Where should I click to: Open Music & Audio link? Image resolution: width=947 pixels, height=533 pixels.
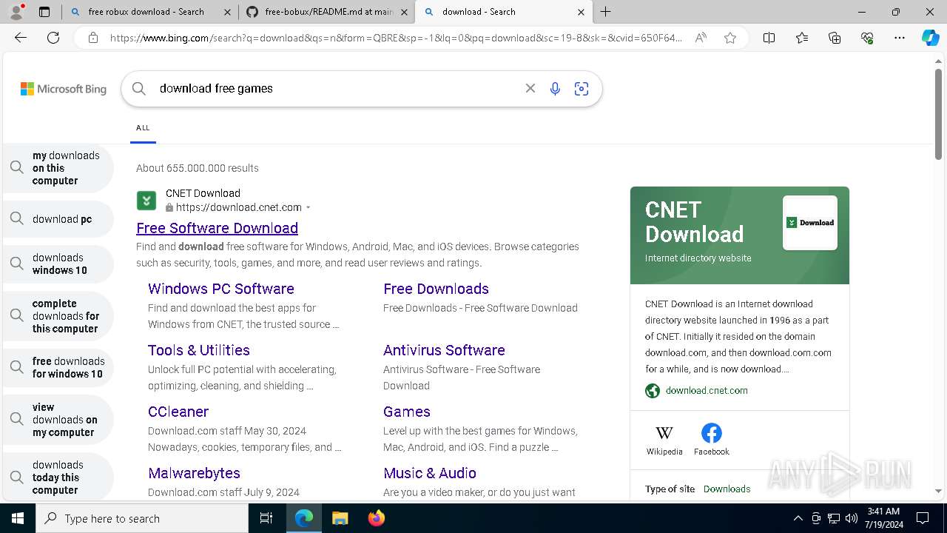(x=430, y=473)
